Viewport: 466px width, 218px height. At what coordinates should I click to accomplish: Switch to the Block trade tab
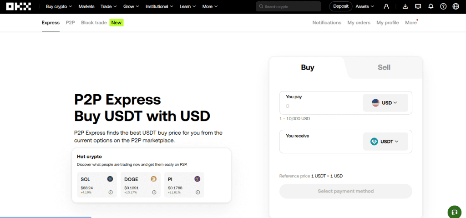pos(94,23)
